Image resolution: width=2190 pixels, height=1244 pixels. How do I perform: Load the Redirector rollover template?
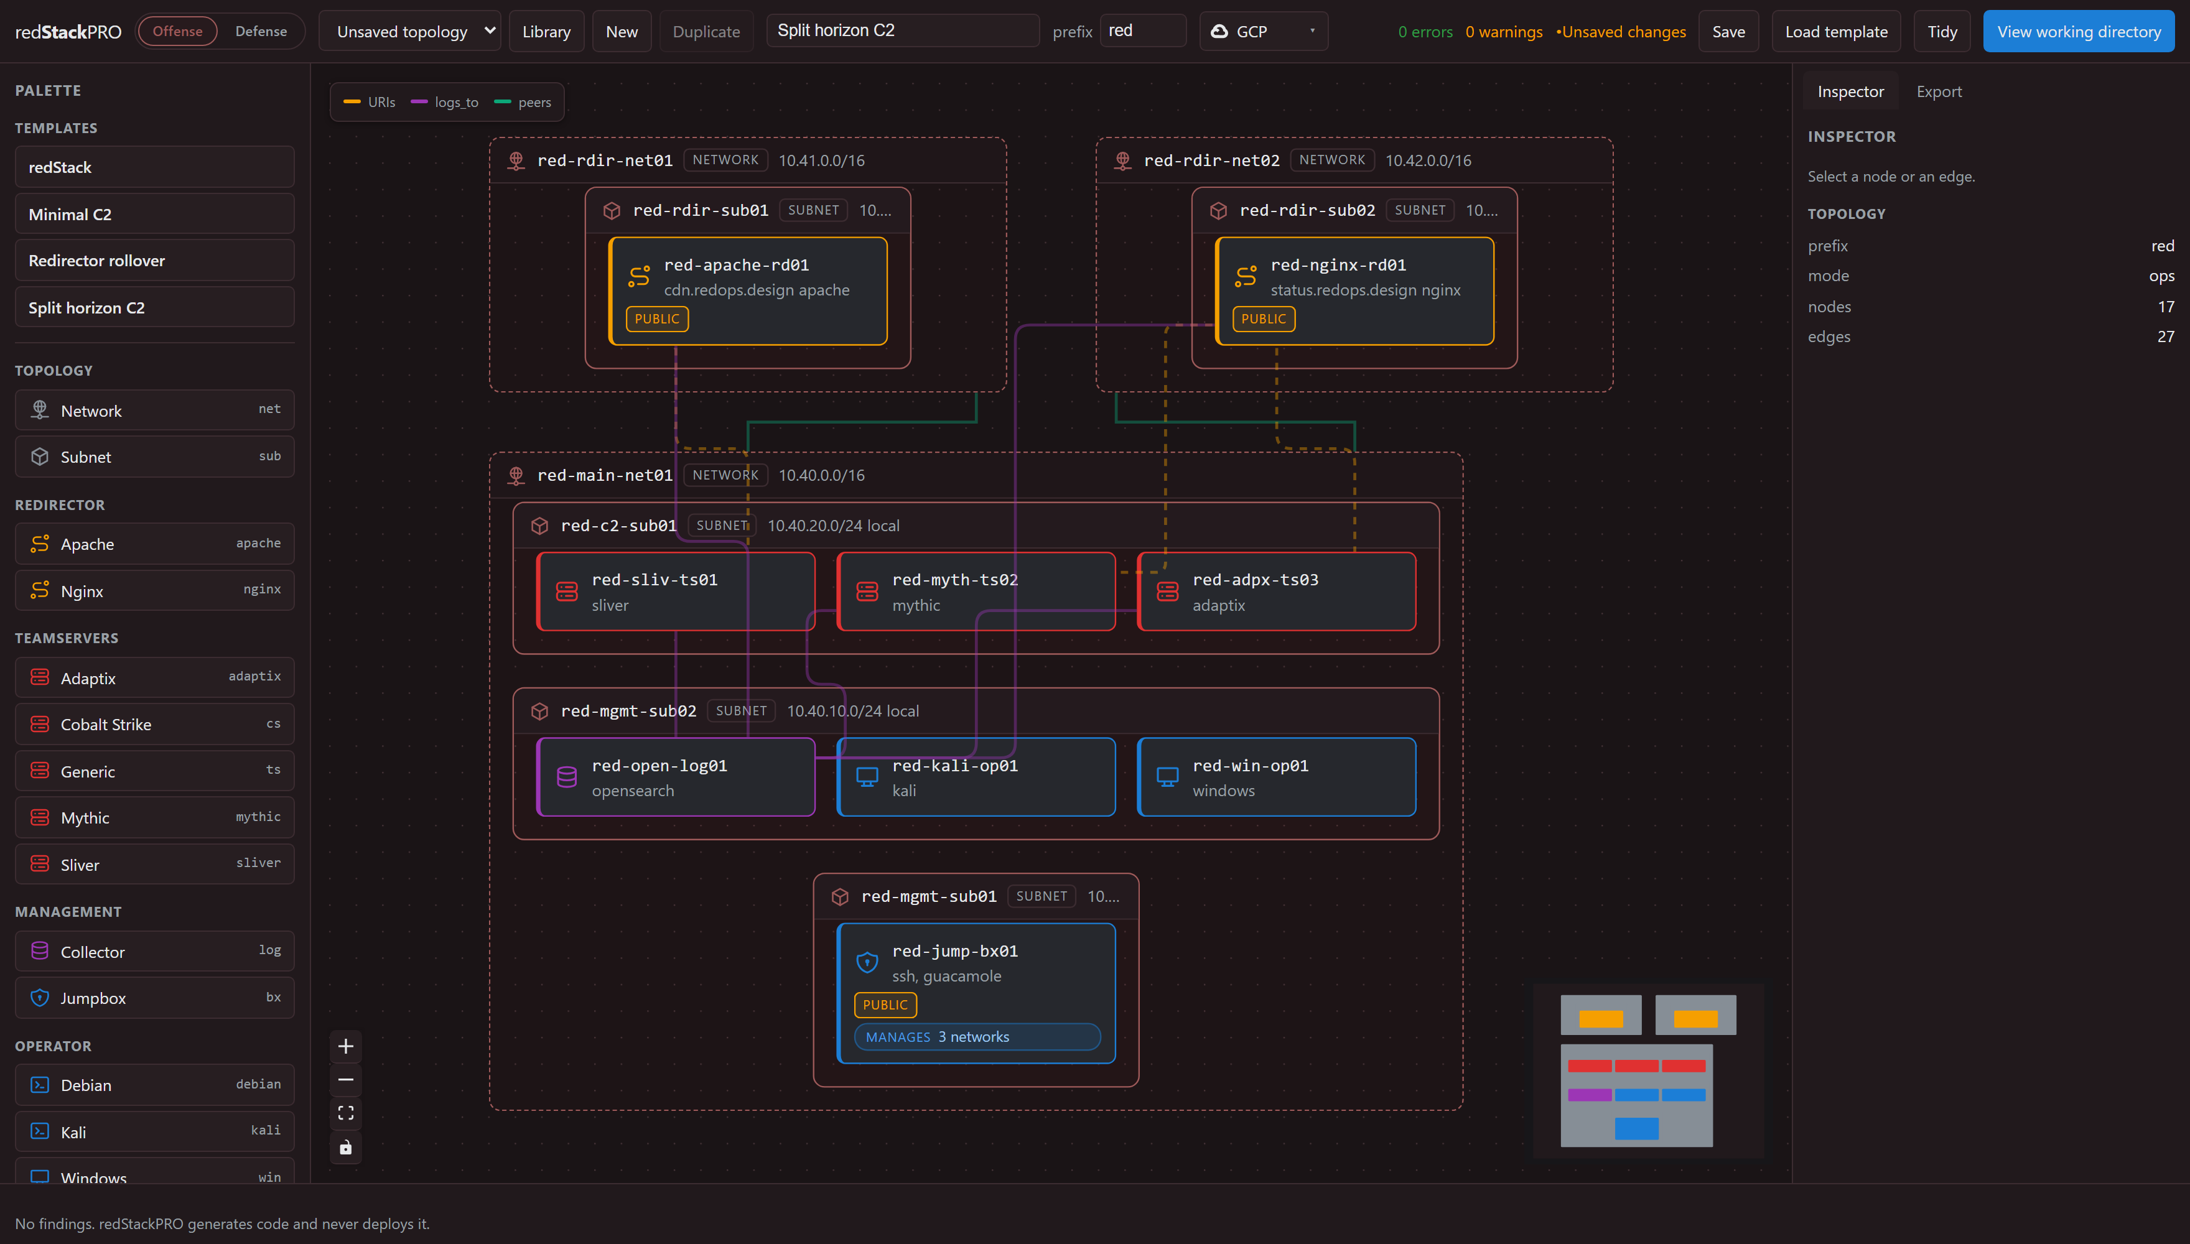[155, 261]
